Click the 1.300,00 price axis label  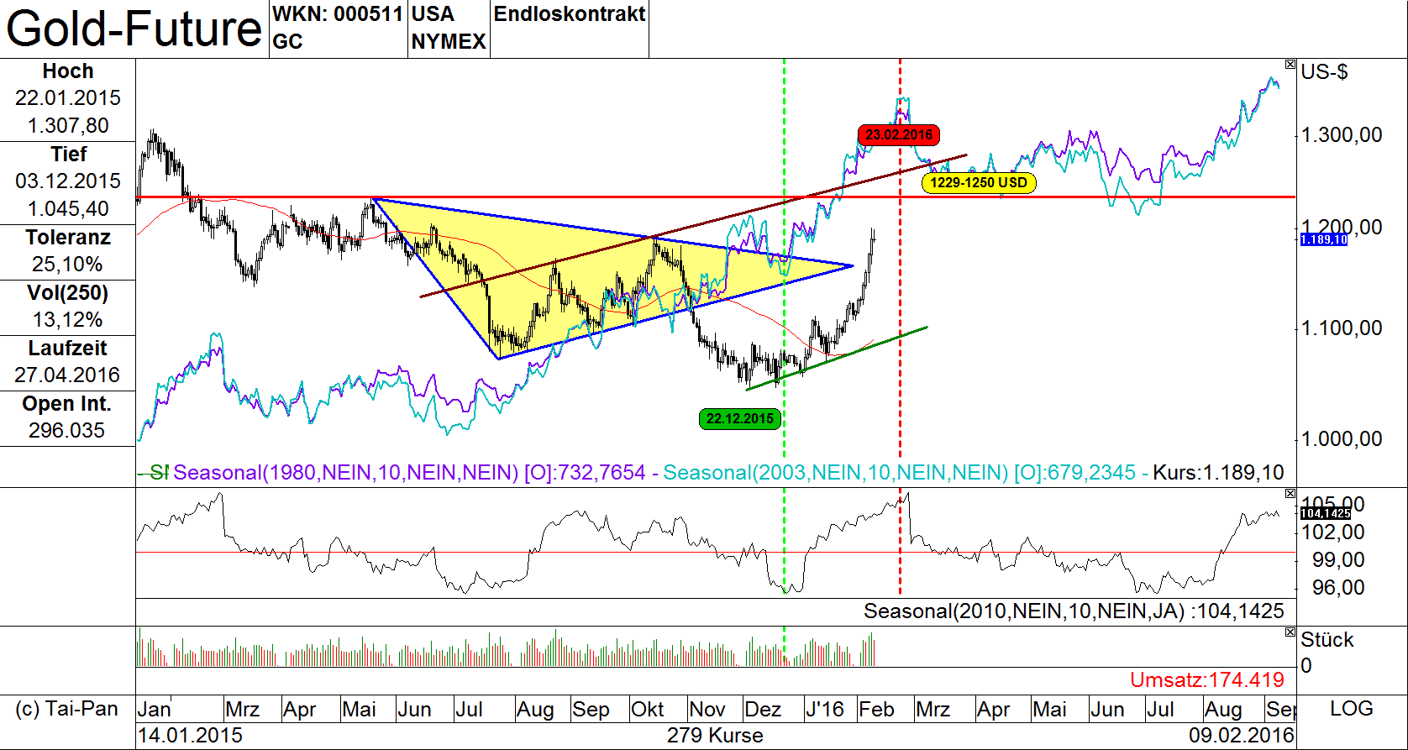(1342, 135)
